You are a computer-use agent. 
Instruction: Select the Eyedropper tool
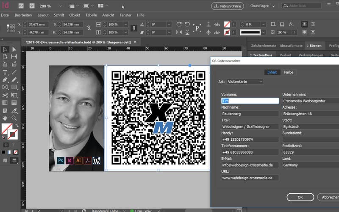click(14, 111)
